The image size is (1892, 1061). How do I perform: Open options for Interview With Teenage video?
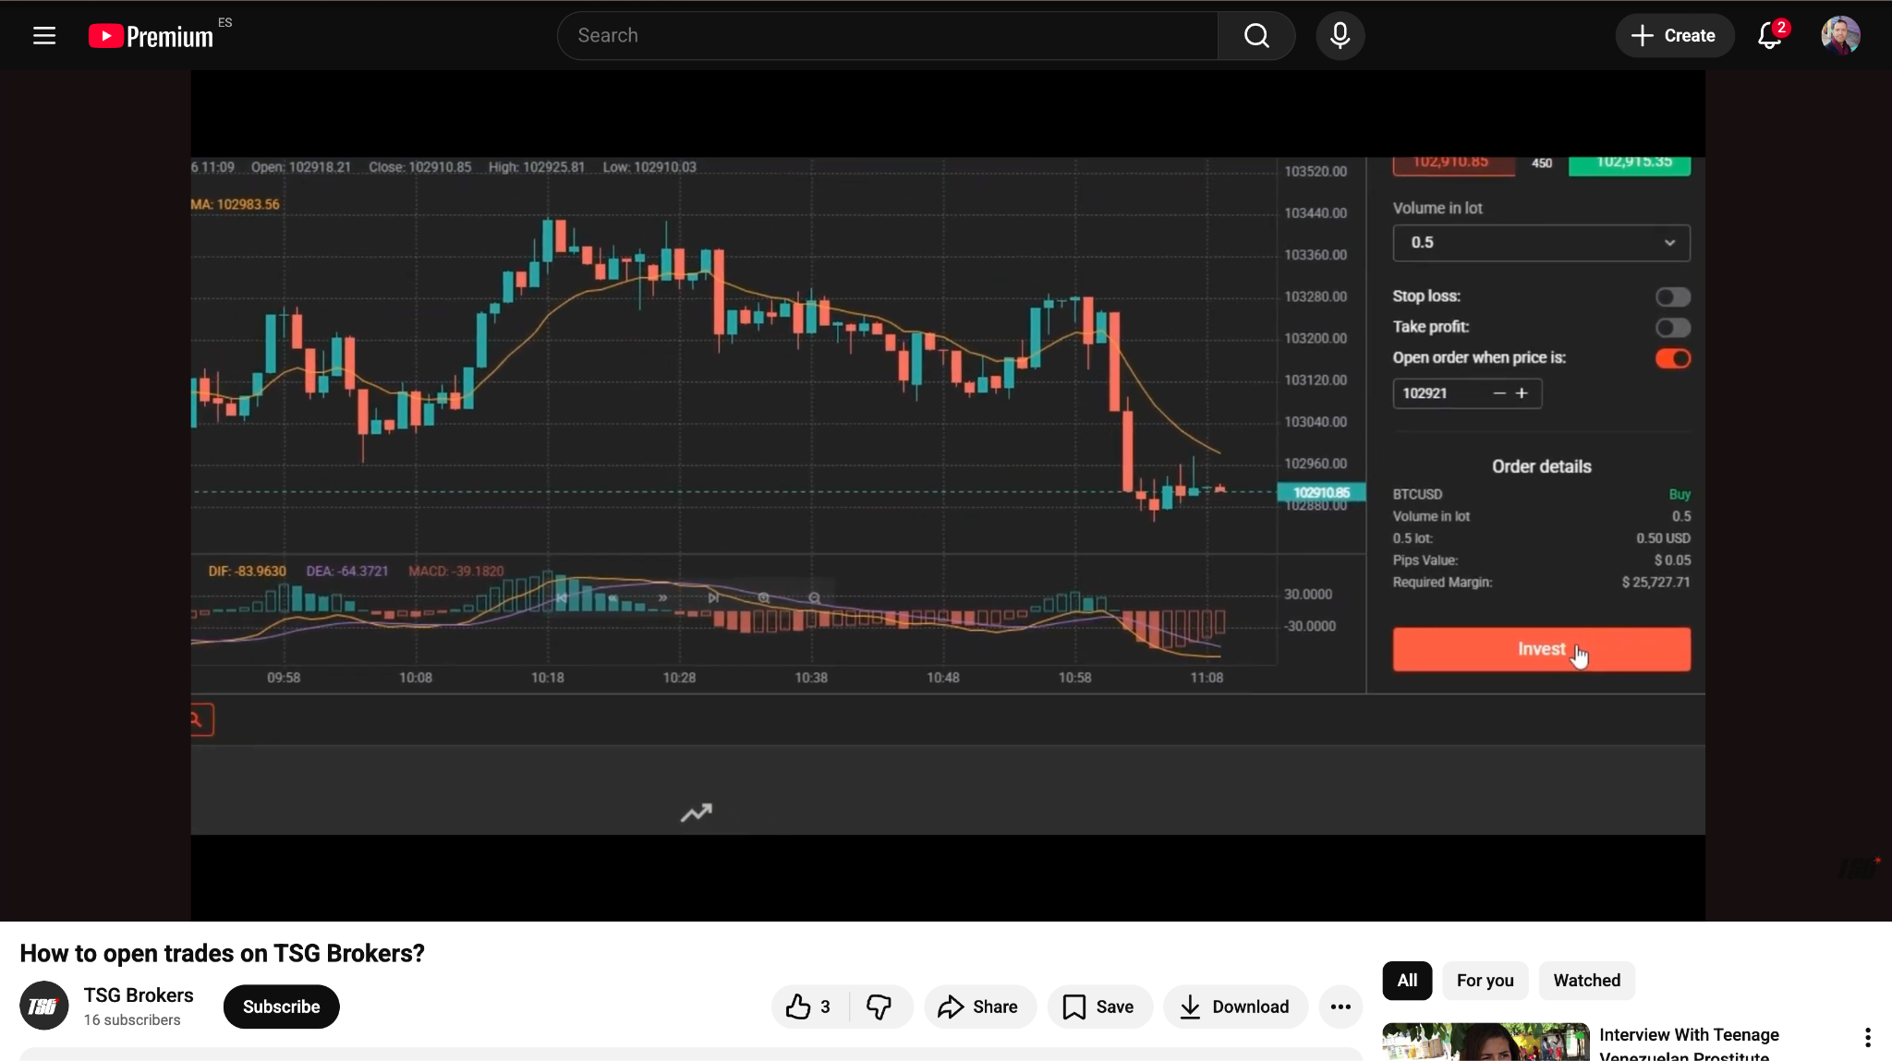(1867, 1037)
